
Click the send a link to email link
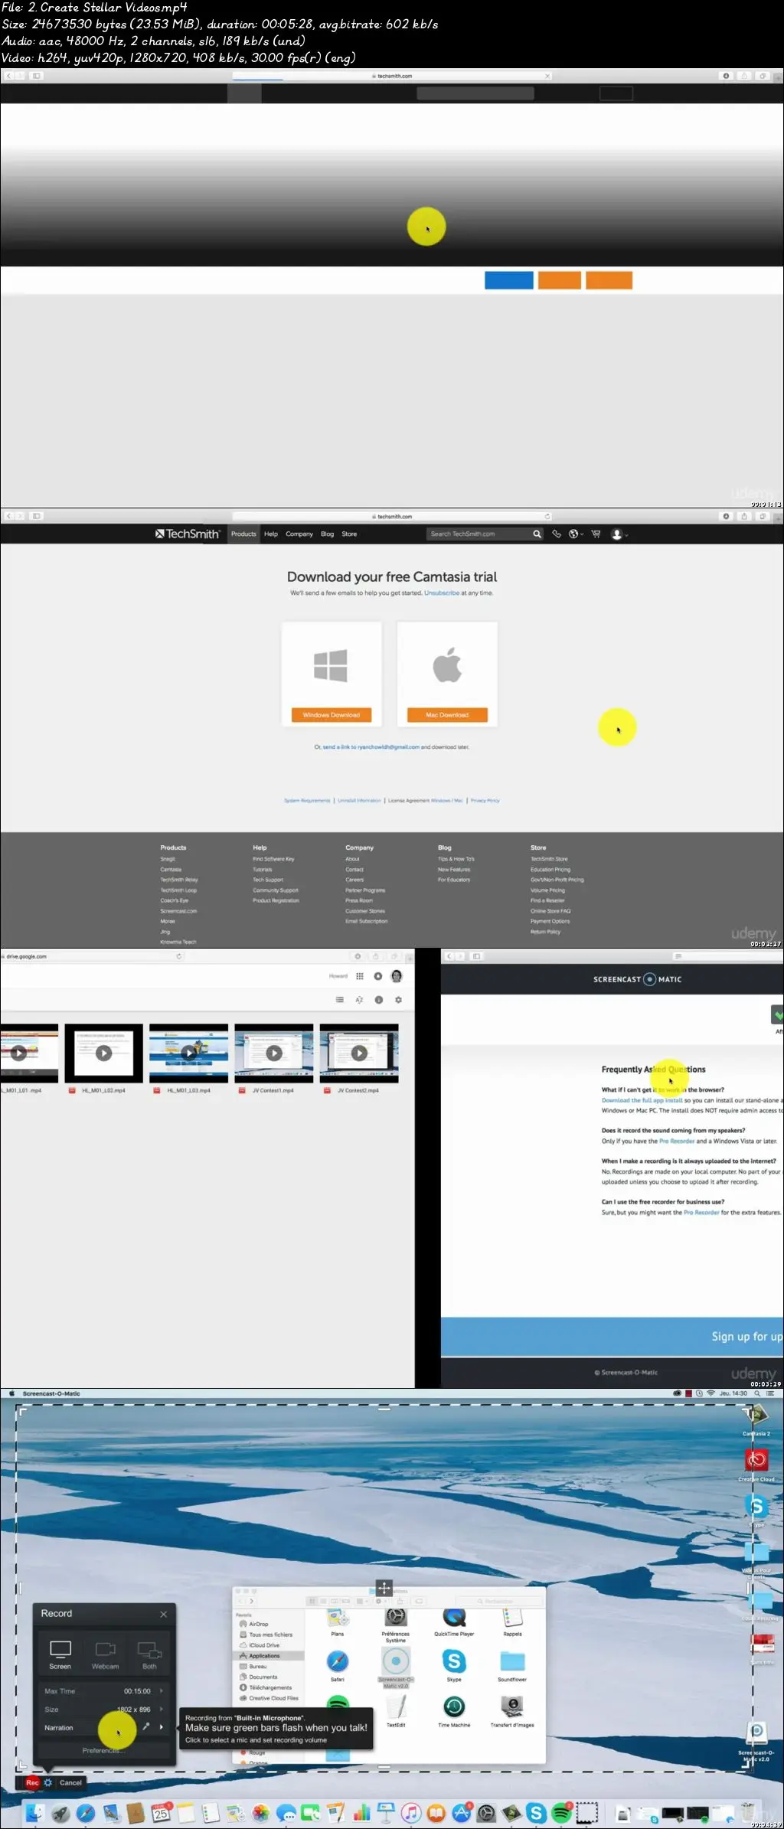(x=371, y=746)
